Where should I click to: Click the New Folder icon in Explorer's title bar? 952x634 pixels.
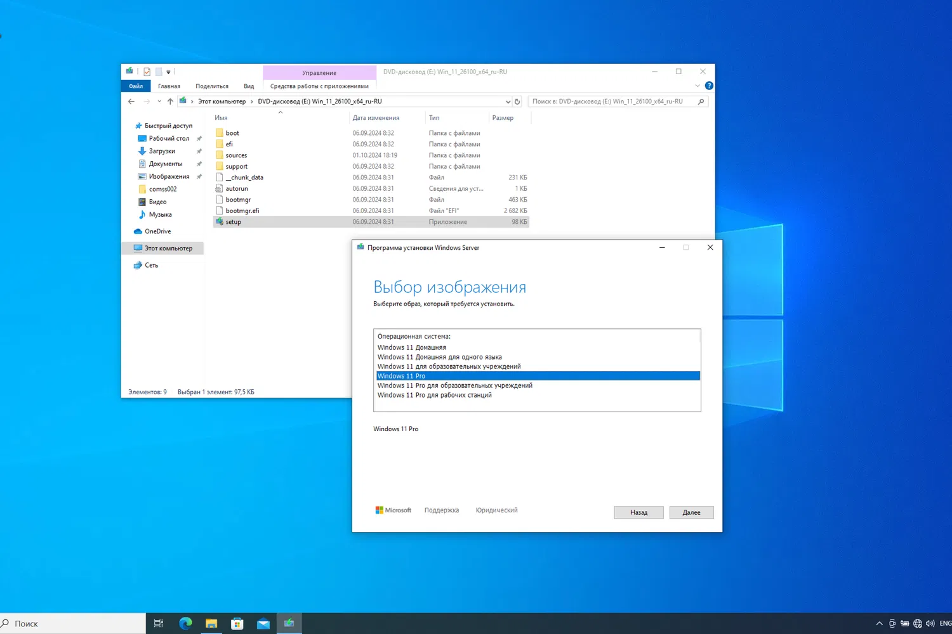[159, 72]
